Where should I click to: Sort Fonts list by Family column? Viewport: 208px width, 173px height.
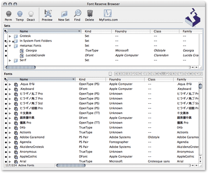point(188,79)
